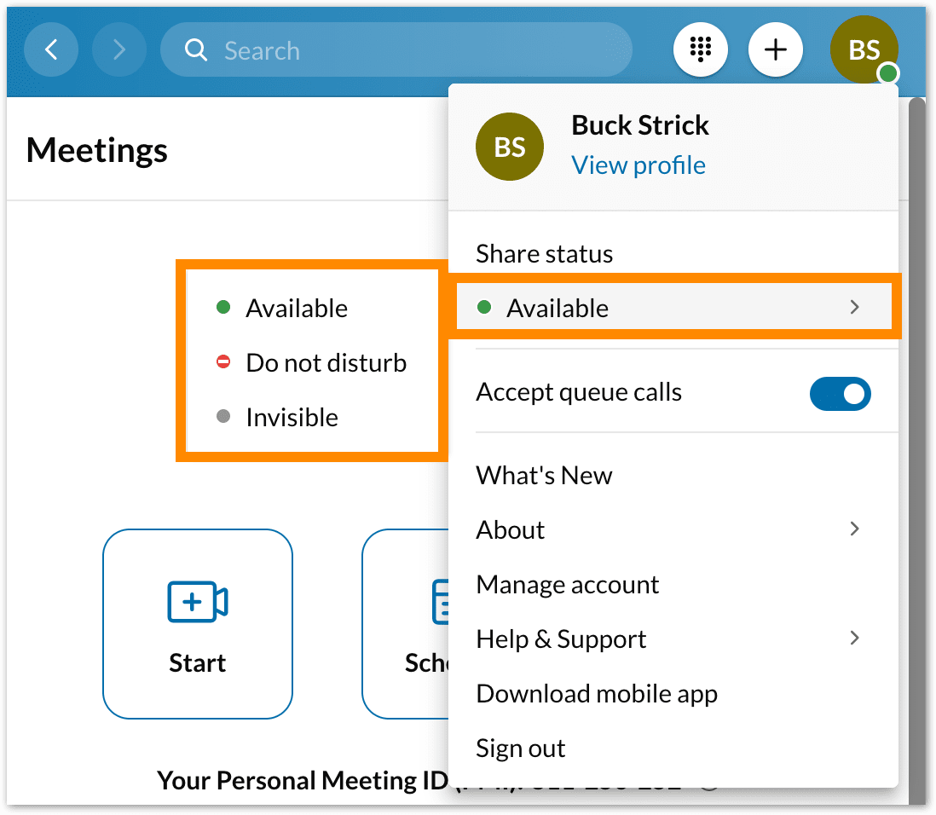Toggle the Accept queue calls switch

(840, 394)
